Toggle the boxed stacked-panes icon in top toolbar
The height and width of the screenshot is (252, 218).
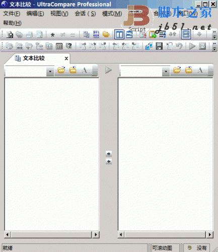pos(186,34)
